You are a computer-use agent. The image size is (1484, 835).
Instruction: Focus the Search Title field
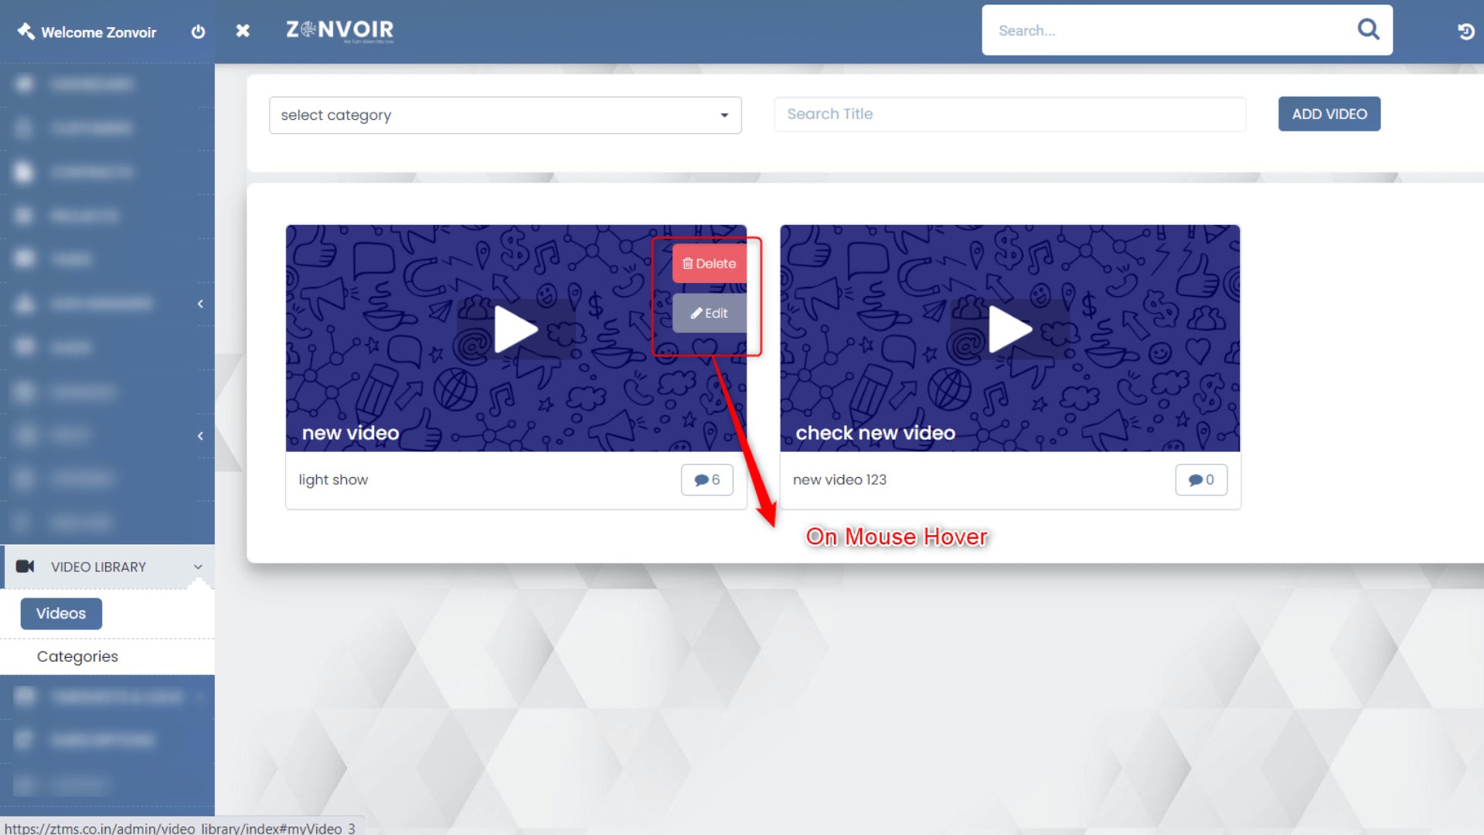point(1009,114)
